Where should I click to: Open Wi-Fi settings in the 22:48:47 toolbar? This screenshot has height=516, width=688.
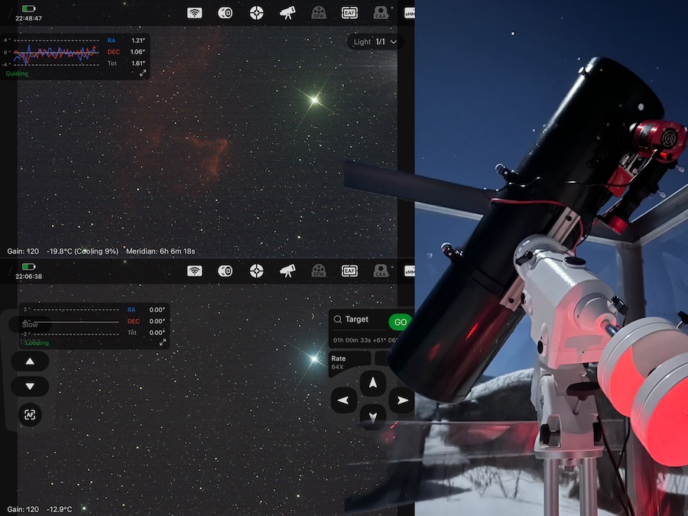tap(194, 13)
